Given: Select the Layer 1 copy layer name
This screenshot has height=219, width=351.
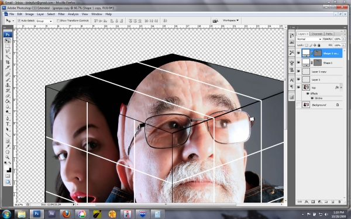Looking at the screenshot, I should (x=319, y=72).
